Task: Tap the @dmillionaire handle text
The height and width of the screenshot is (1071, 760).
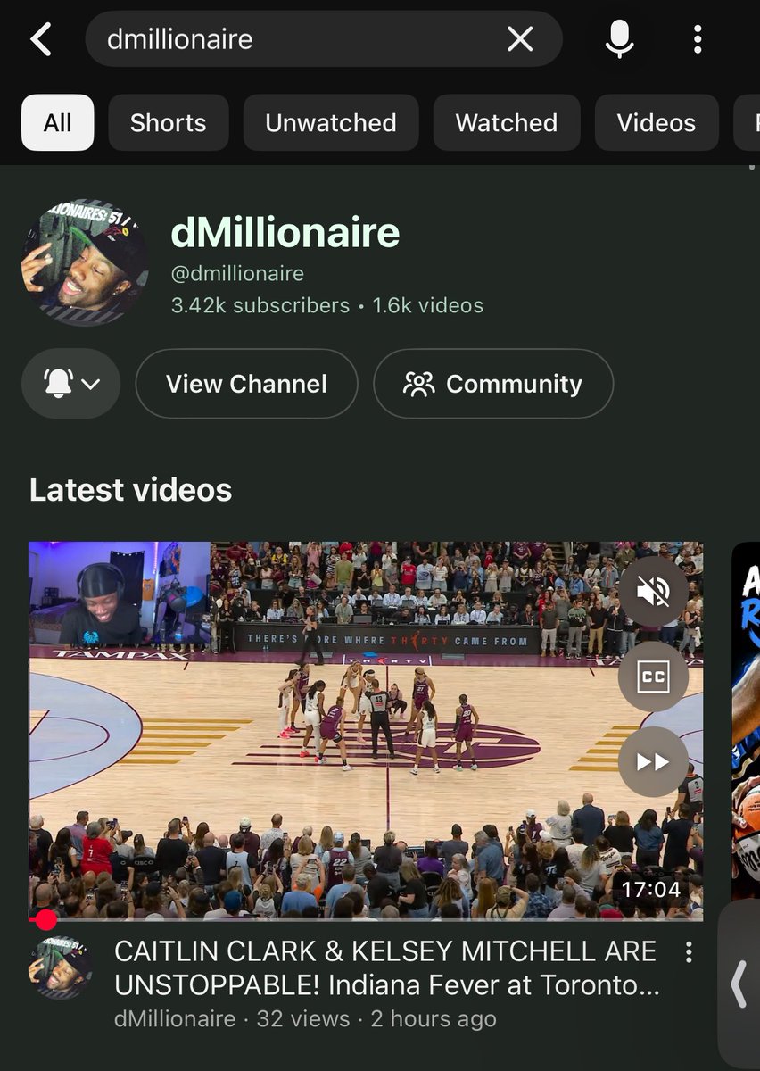Action: click(237, 273)
